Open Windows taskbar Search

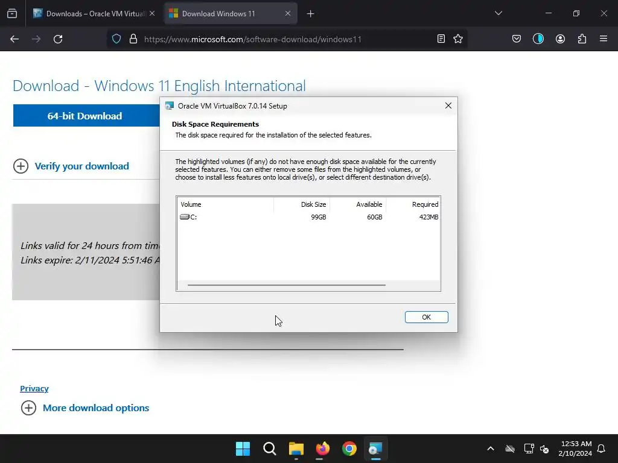270,449
